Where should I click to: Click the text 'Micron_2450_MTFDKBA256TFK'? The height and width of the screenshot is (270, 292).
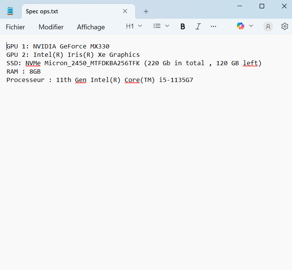coord(92,63)
